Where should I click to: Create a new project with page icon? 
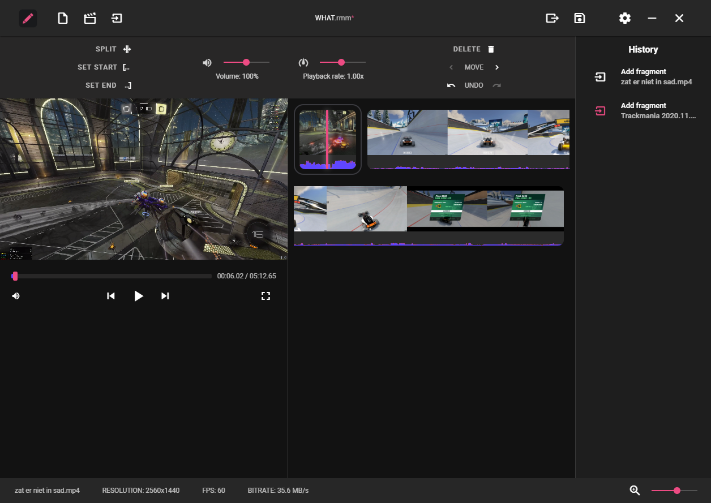tap(63, 18)
